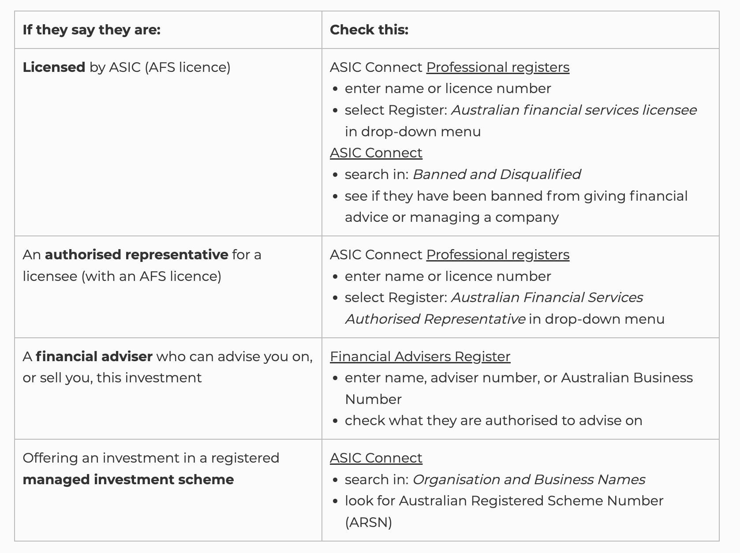Click the bold 'authorised representative' text
This screenshot has width=740, height=553.
coord(136,255)
